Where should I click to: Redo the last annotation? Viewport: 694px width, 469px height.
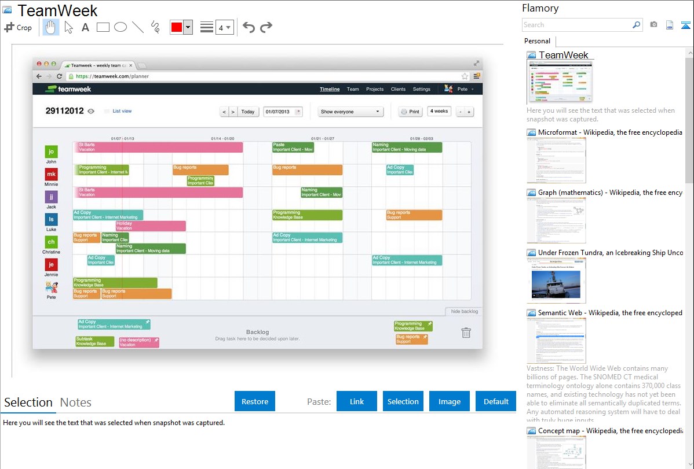[x=266, y=27]
